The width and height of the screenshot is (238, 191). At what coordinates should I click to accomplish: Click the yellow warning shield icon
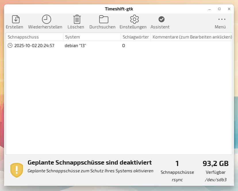pos(16,170)
